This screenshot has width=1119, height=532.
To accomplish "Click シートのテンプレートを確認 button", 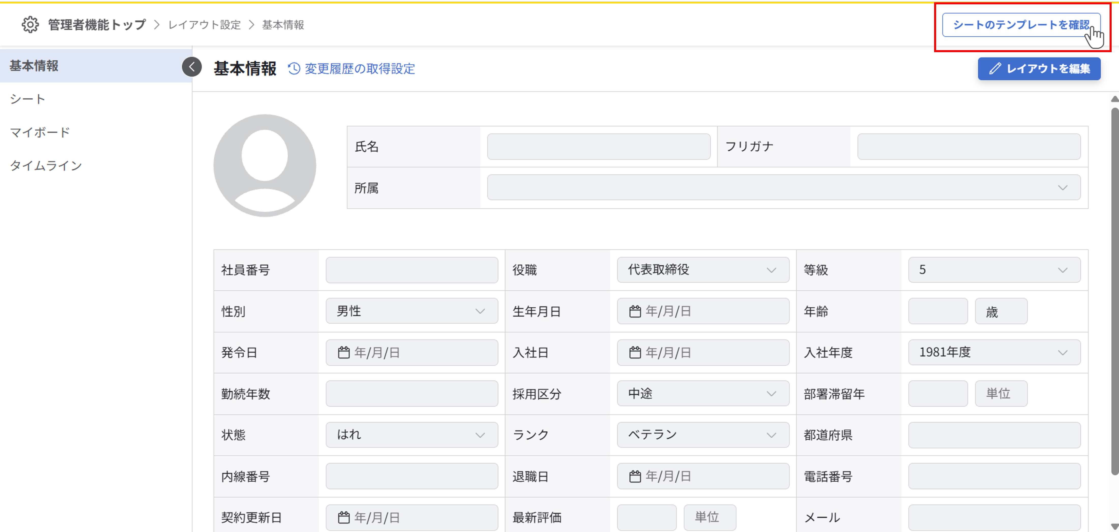I will (x=1021, y=25).
